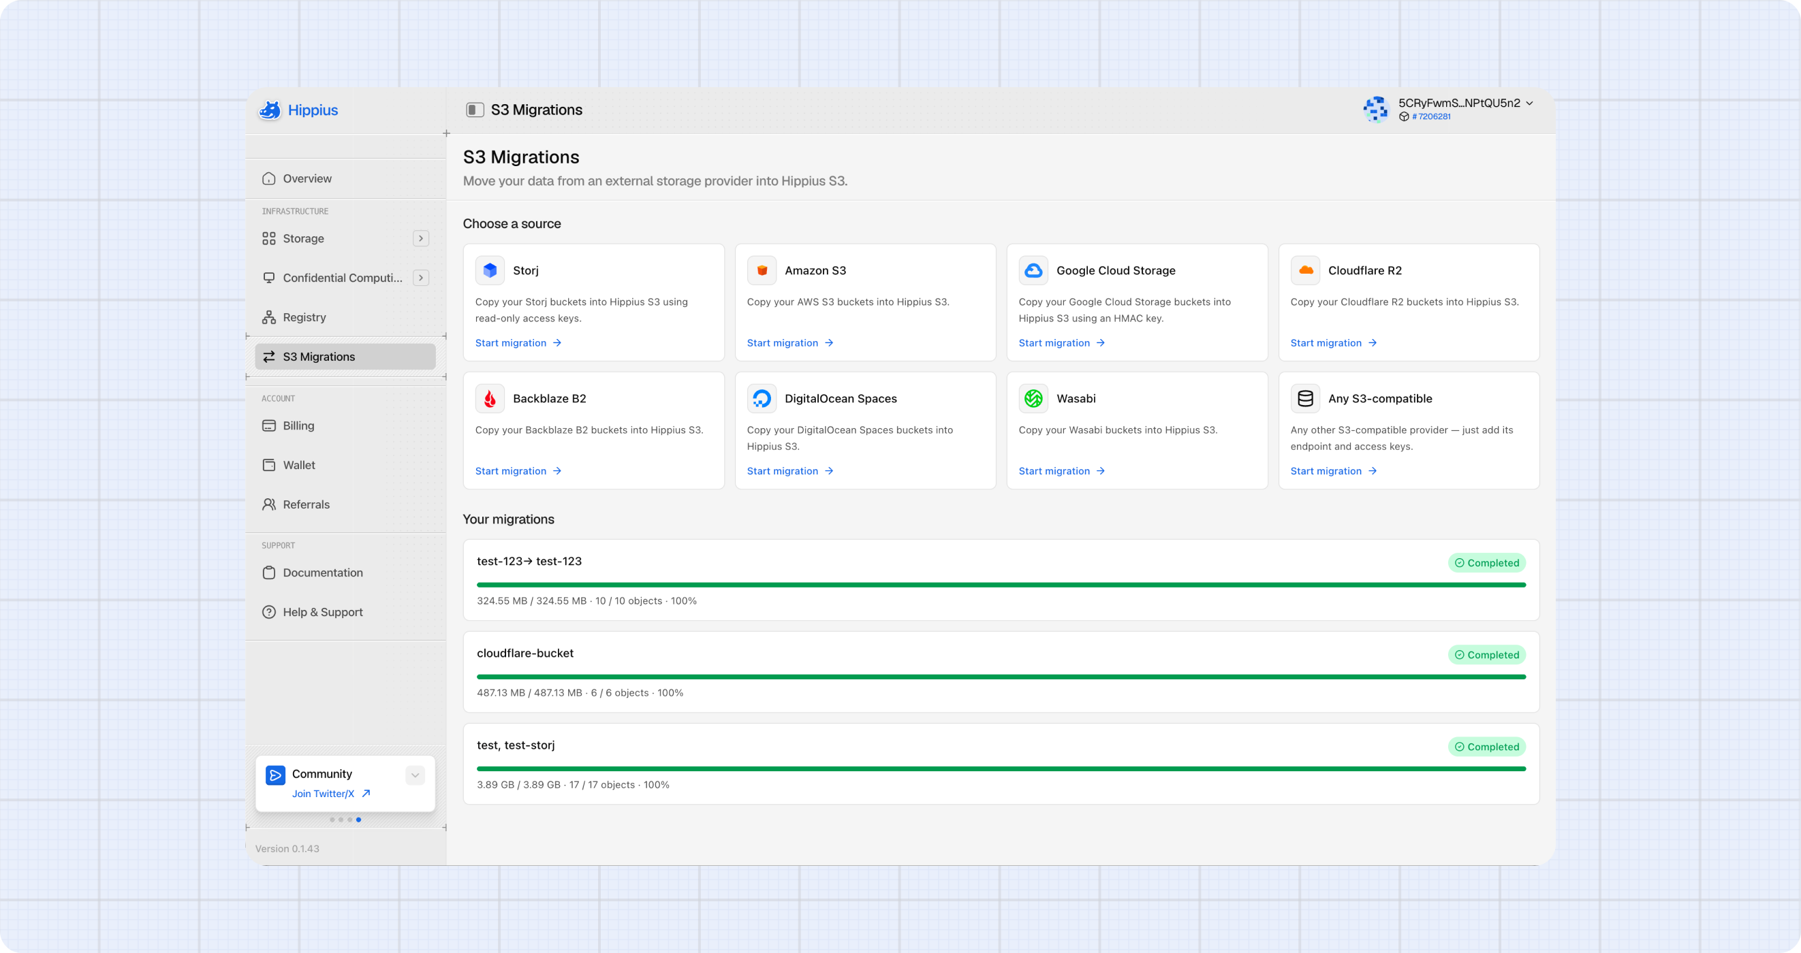
Task: Open block number #7206281 link
Action: point(1430,116)
